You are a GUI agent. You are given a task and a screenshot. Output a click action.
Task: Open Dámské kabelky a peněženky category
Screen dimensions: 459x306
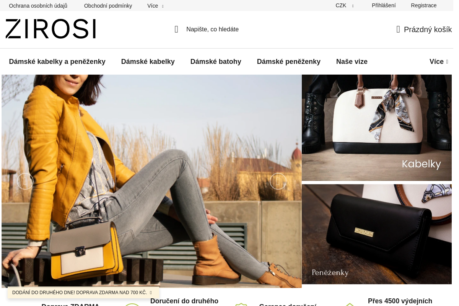pyautogui.click(x=57, y=62)
